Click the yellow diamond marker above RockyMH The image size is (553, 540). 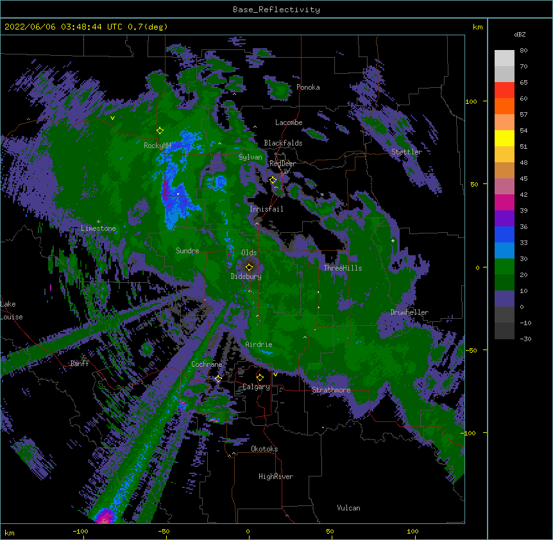tap(160, 131)
